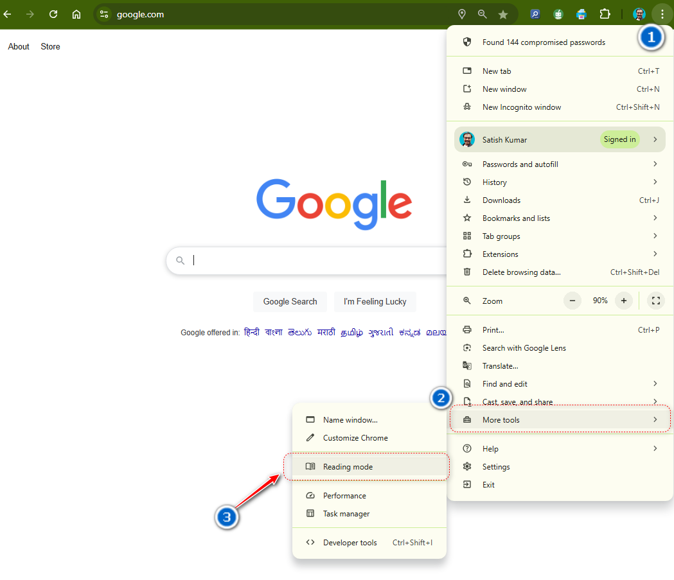
Task: Switch Google to हिन्दी language
Action: [252, 332]
